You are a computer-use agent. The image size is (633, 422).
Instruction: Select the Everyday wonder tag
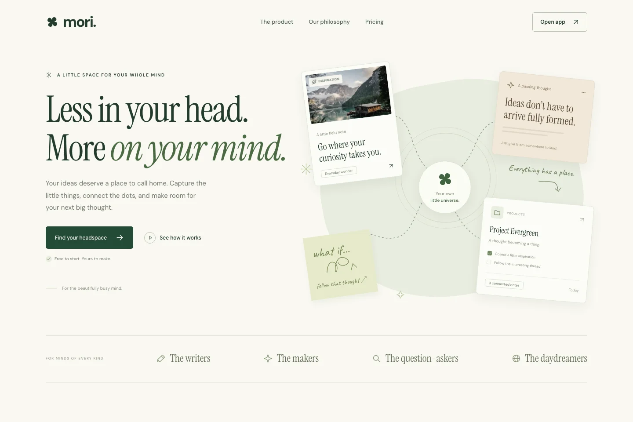tap(338, 172)
